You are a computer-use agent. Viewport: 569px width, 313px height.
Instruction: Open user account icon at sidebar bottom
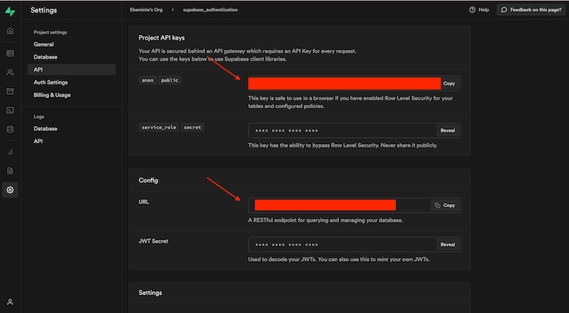10,301
